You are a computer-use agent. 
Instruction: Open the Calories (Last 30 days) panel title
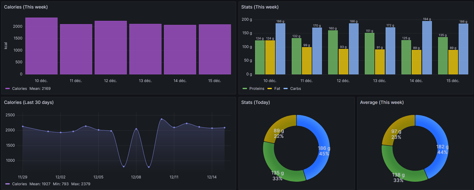pyautogui.click(x=29, y=102)
